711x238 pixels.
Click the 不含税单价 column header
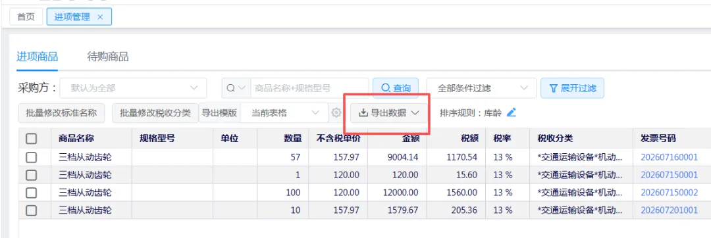tap(338, 139)
